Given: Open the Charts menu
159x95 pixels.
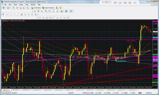Looking at the screenshot, I should coord(21,5).
